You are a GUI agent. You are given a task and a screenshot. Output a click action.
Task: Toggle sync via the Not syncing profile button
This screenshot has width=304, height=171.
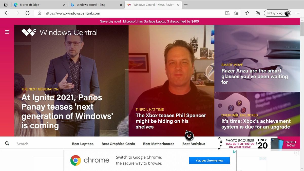pyautogui.click(x=277, y=13)
